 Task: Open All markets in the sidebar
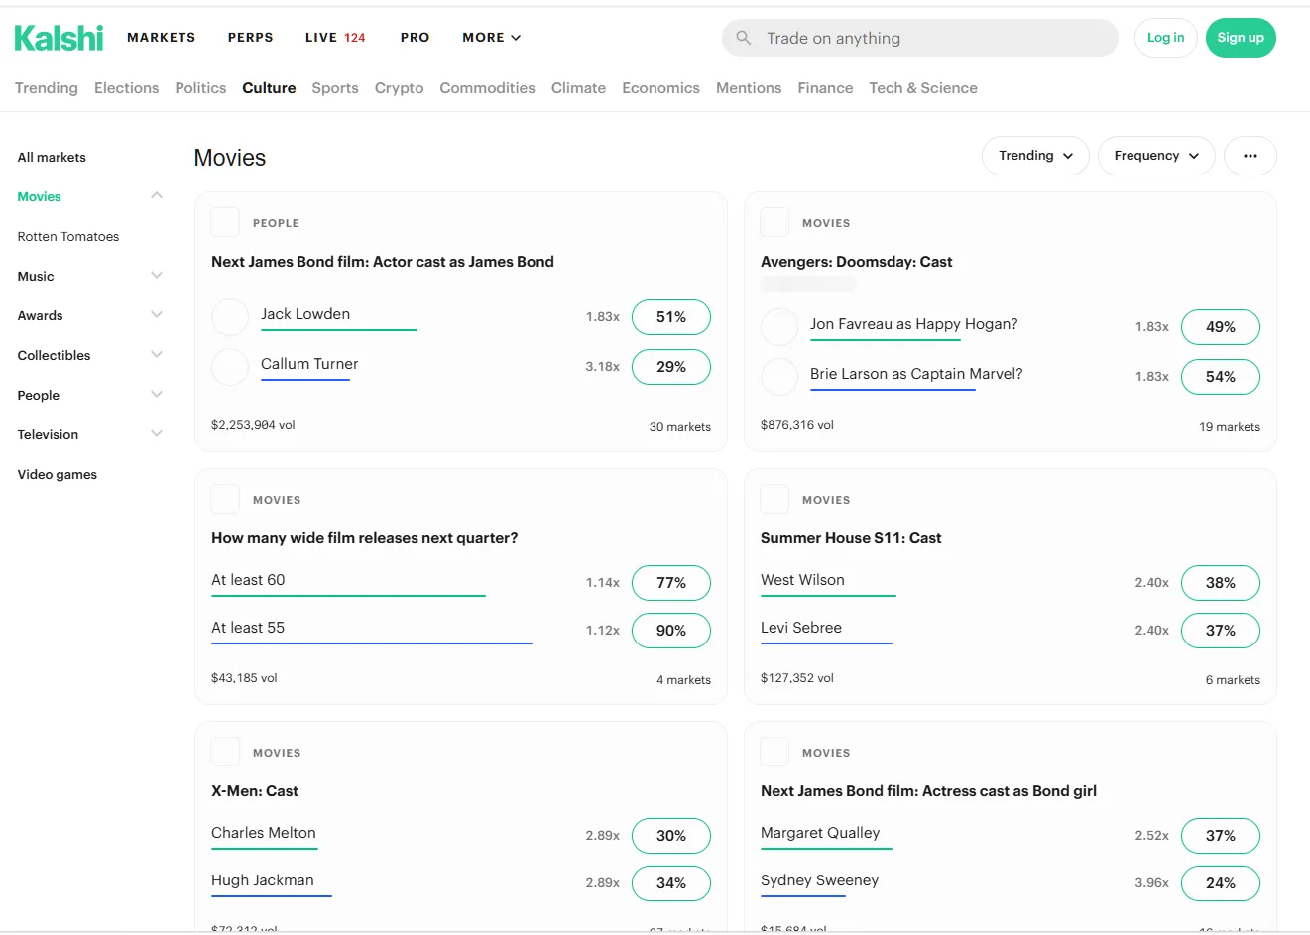pos(52,157)
